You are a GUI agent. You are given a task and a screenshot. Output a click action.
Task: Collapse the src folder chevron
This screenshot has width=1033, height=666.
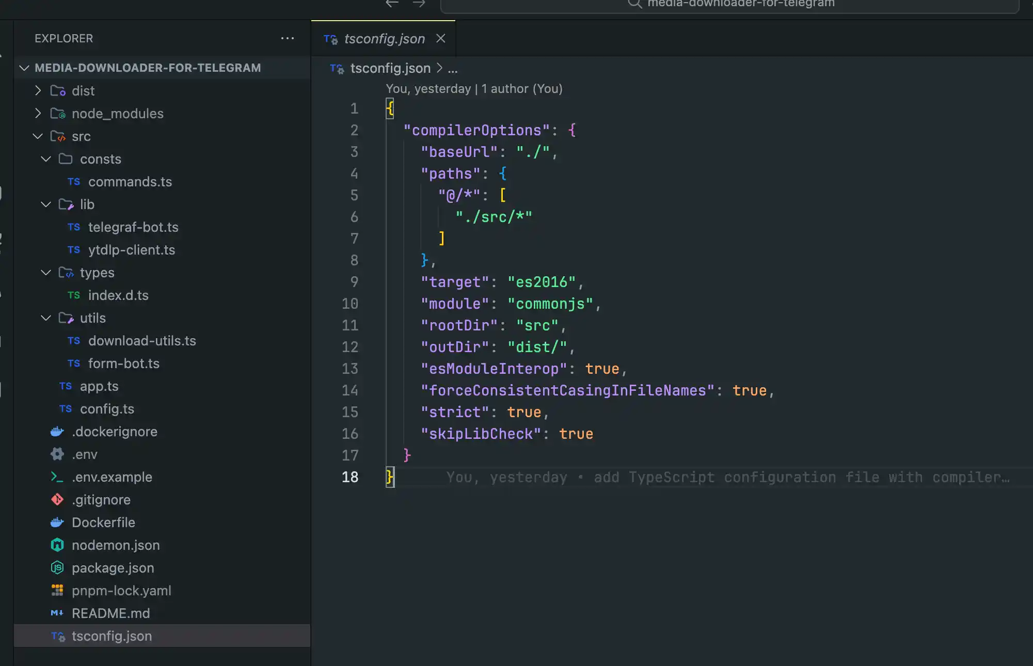tap(38, 136)
